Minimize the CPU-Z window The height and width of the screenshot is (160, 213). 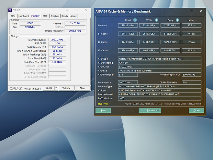click(x=68, y=10)
